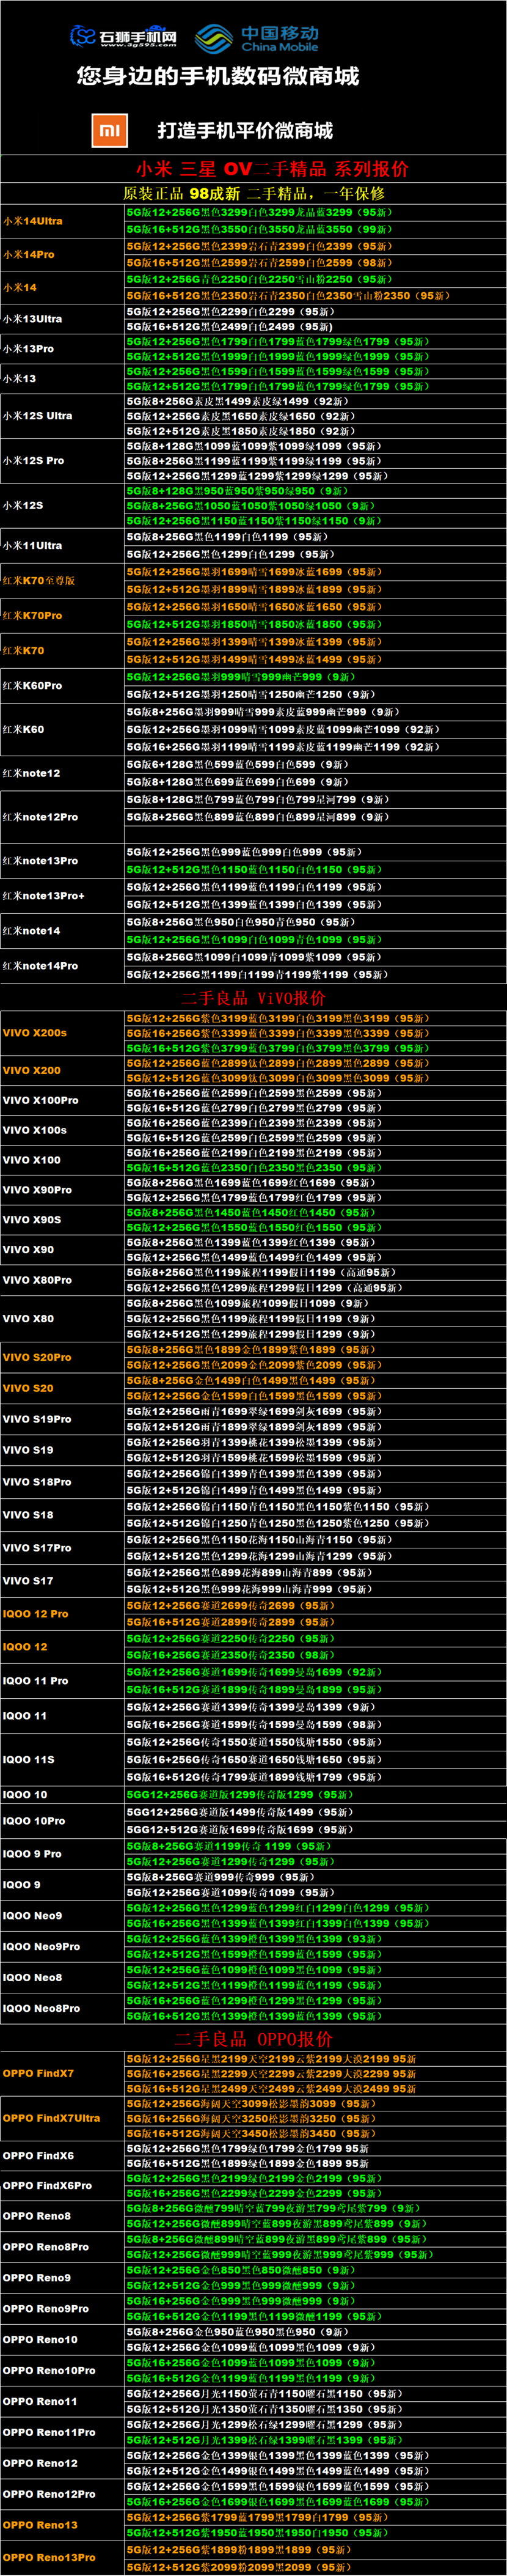Click the 红米K70至尊版 model label

pos(39,580)
